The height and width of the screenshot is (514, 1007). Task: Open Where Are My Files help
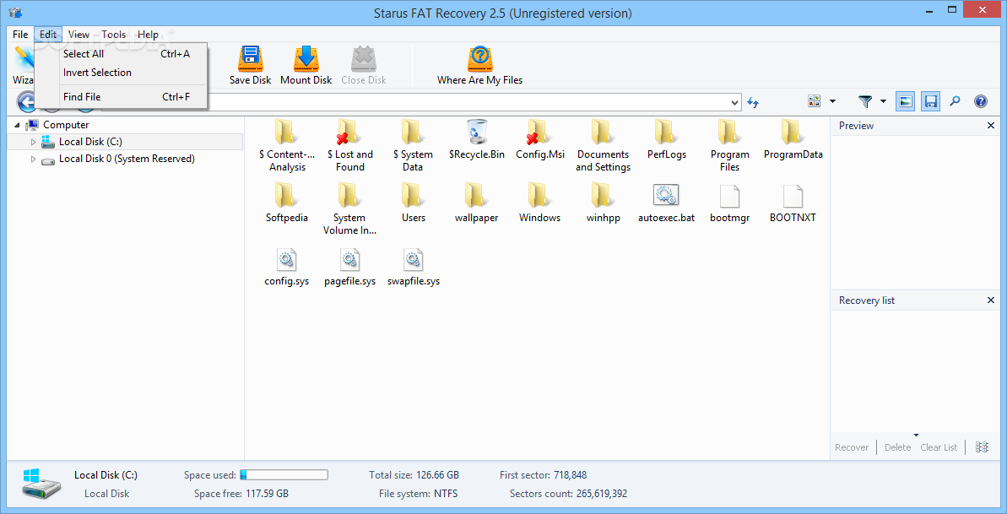coord(479,66)
